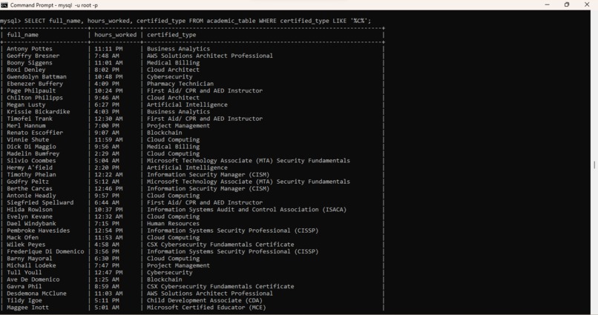Click the hours value 10:48 PM
598x315 pixels.
coord(108,76)
